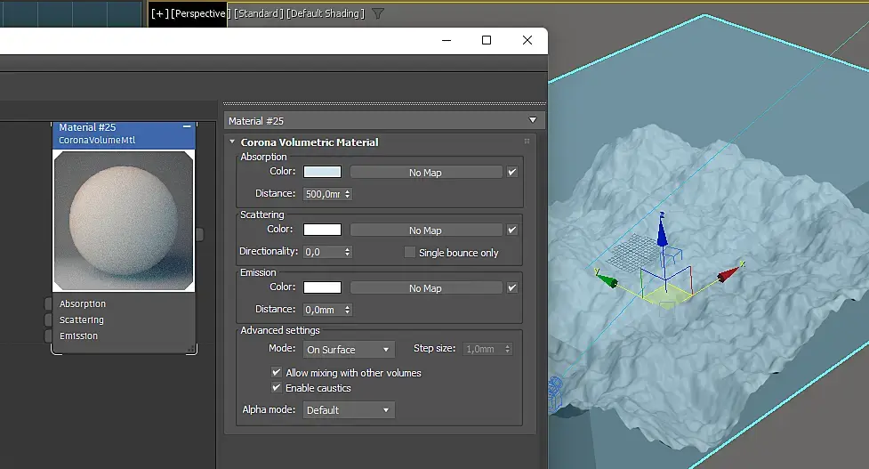Click the Scattering input socket on node
Viewport: 869px width, 469px height.
48,320
